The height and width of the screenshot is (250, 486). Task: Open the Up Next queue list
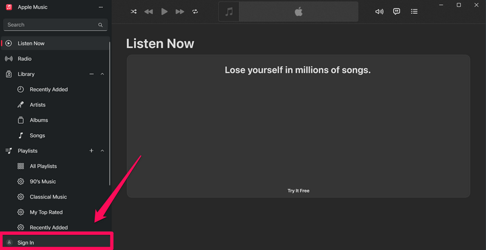[x=414, y=12]
